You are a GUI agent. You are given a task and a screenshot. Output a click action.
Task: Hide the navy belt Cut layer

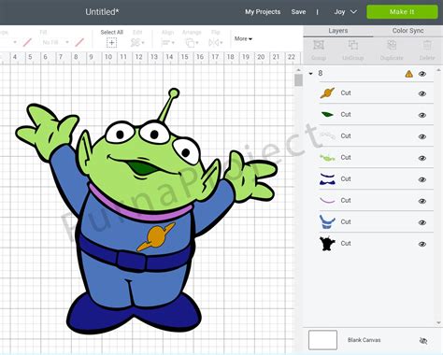[x=422, y=179]
